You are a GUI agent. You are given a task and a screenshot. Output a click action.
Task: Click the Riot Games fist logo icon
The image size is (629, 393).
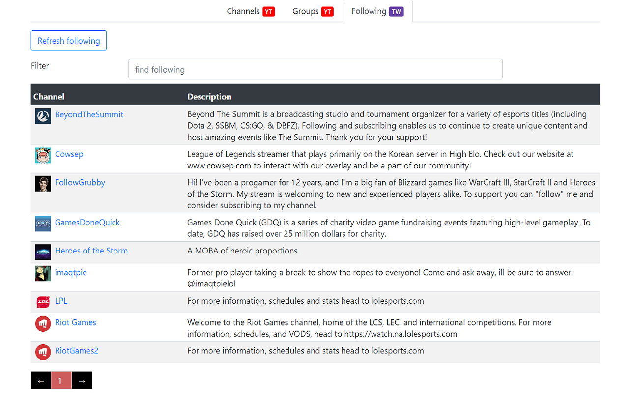click(43, 324)
